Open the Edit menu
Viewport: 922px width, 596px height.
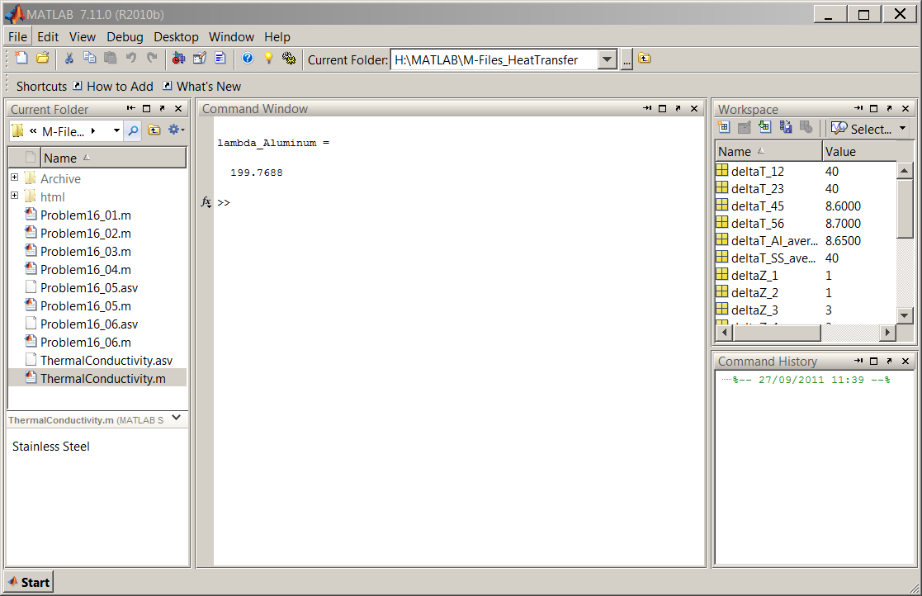(48, 37)
